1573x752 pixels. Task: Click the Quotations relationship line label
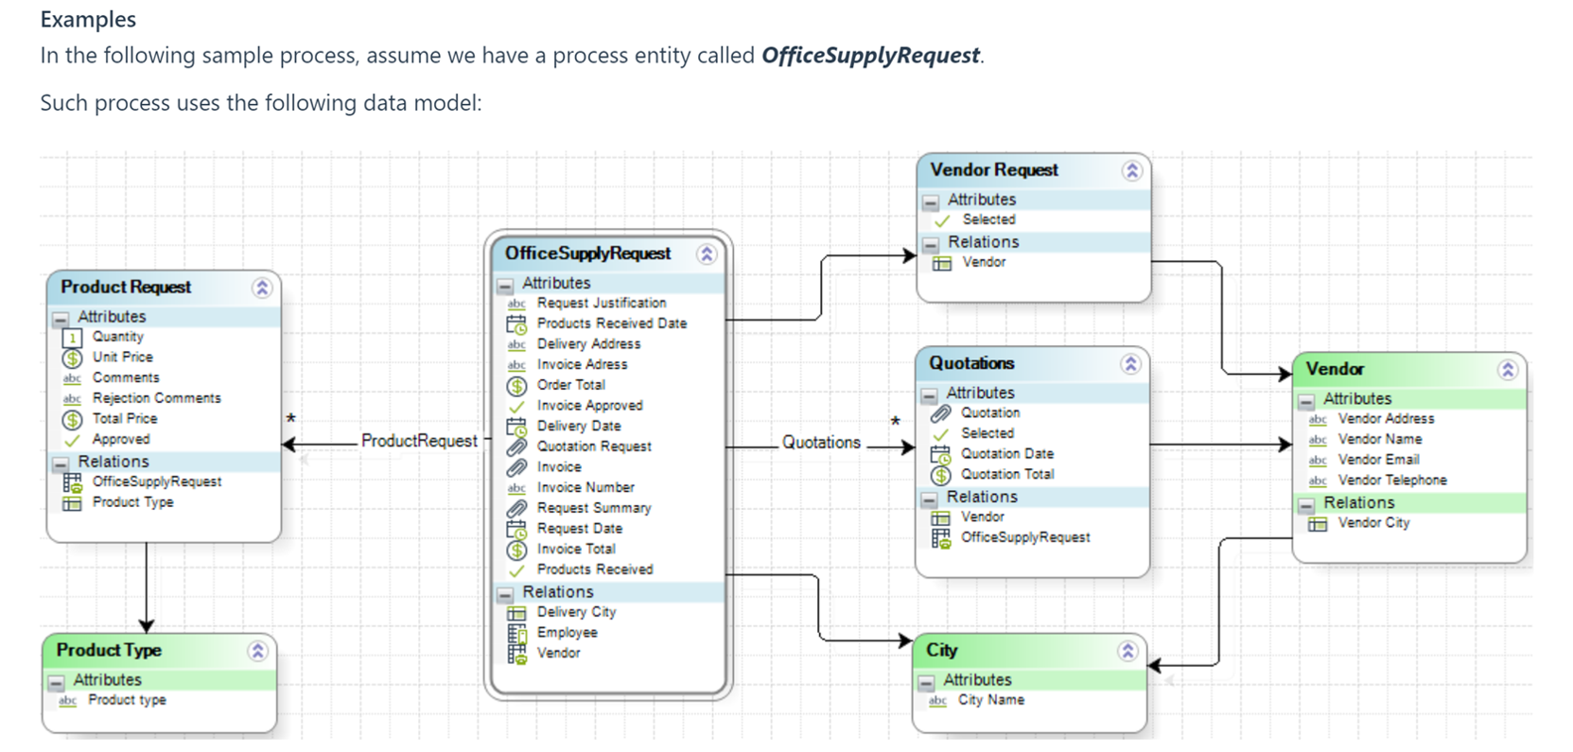[x=821, y=443]
